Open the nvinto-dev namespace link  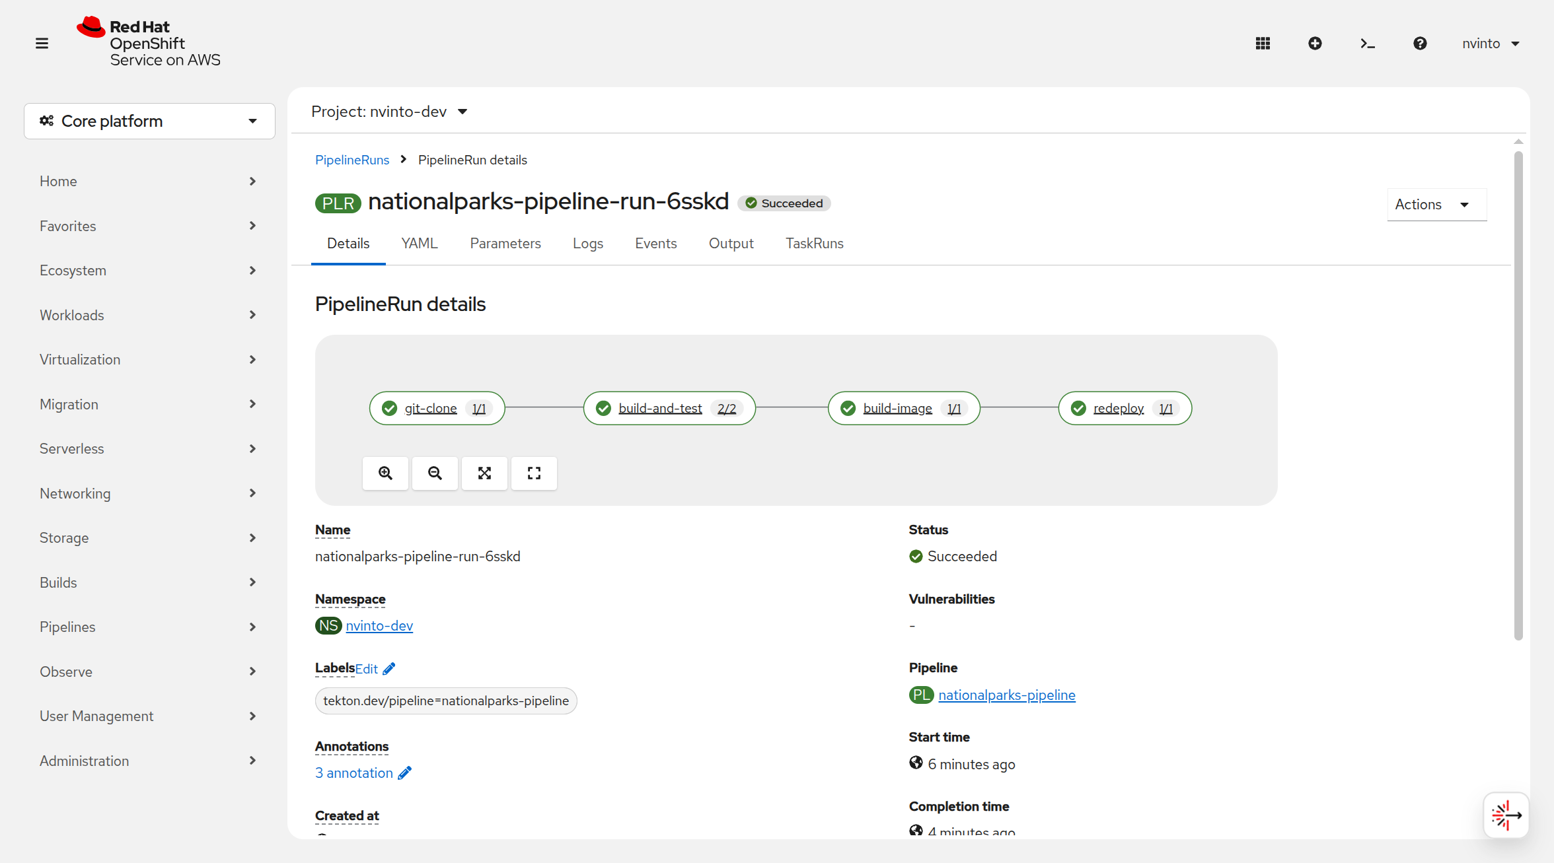(x=379, y=625)
